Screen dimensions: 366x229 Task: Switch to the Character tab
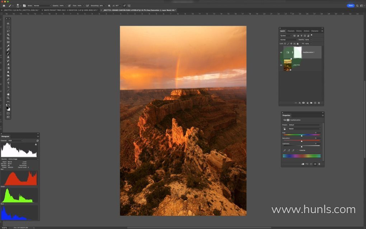(315, 31)
